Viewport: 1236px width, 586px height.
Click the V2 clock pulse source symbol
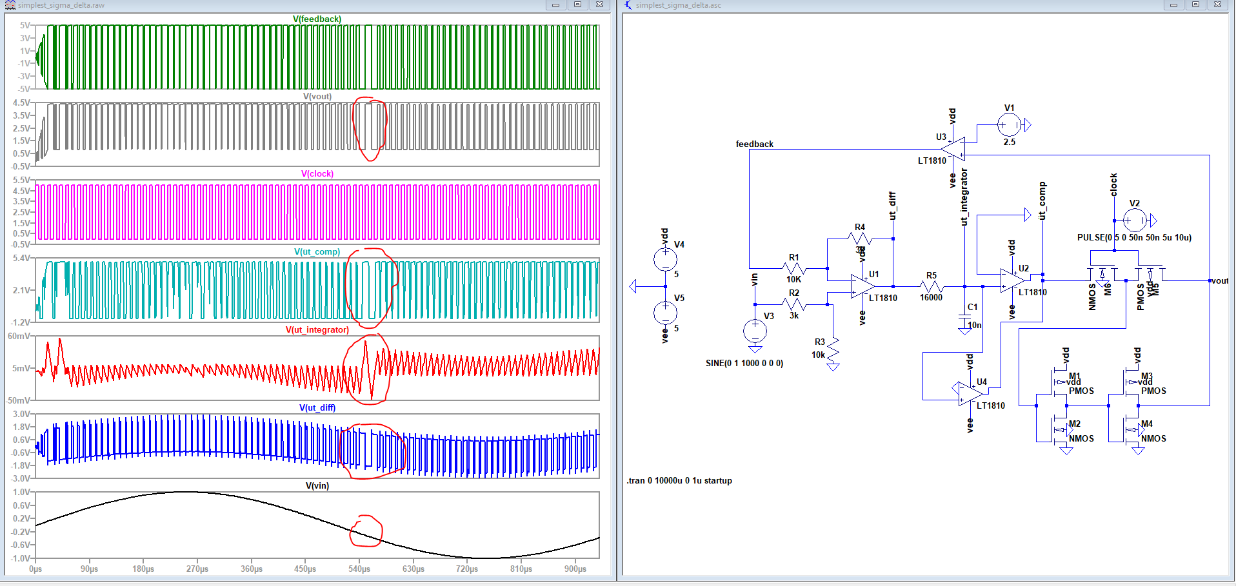1135,220
